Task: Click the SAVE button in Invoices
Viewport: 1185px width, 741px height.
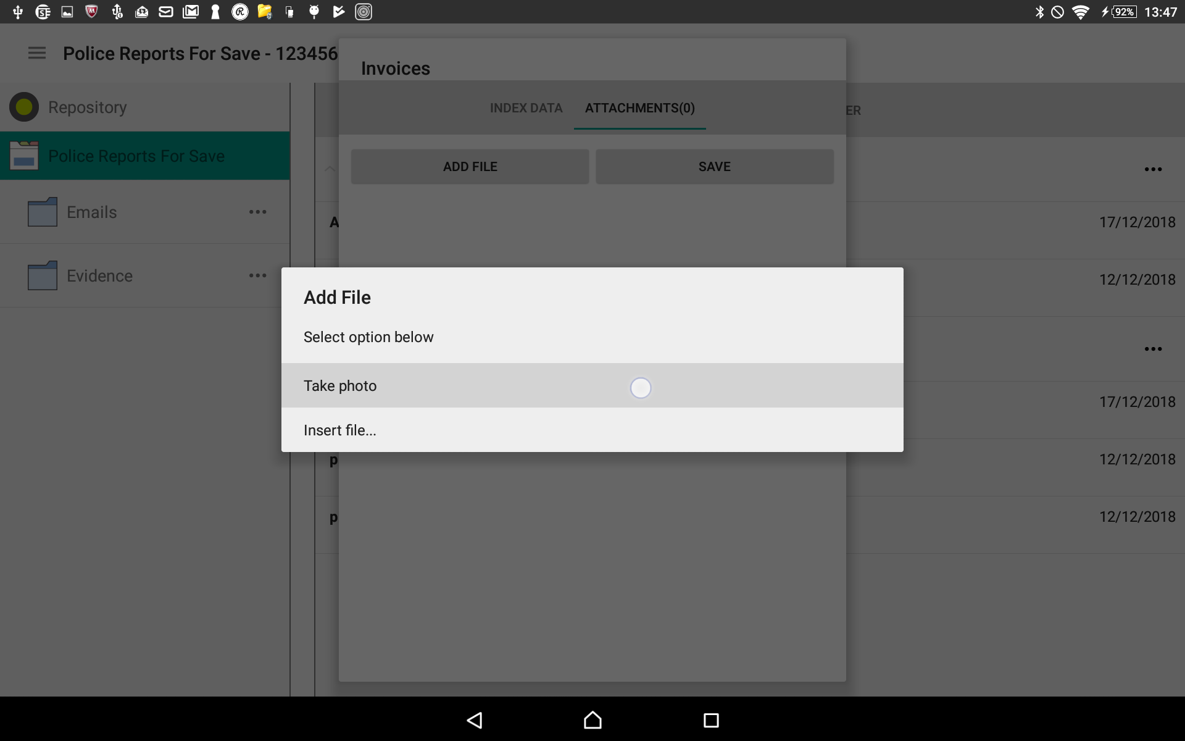Action: pyautogui.click(x=713, y=165)
